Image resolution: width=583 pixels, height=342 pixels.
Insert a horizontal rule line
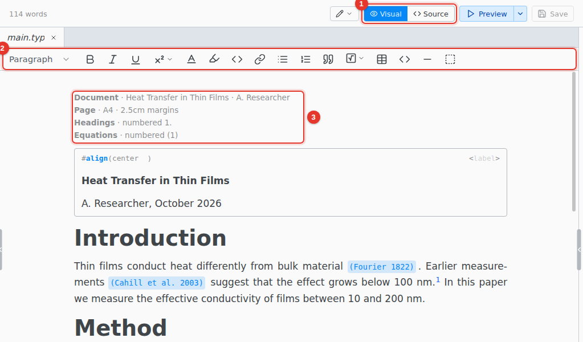427,59
